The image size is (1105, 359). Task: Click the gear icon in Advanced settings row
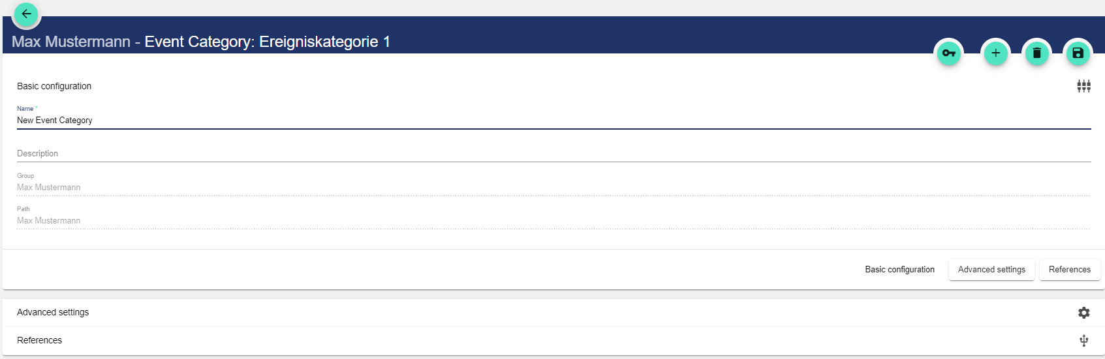point(1083,313)
